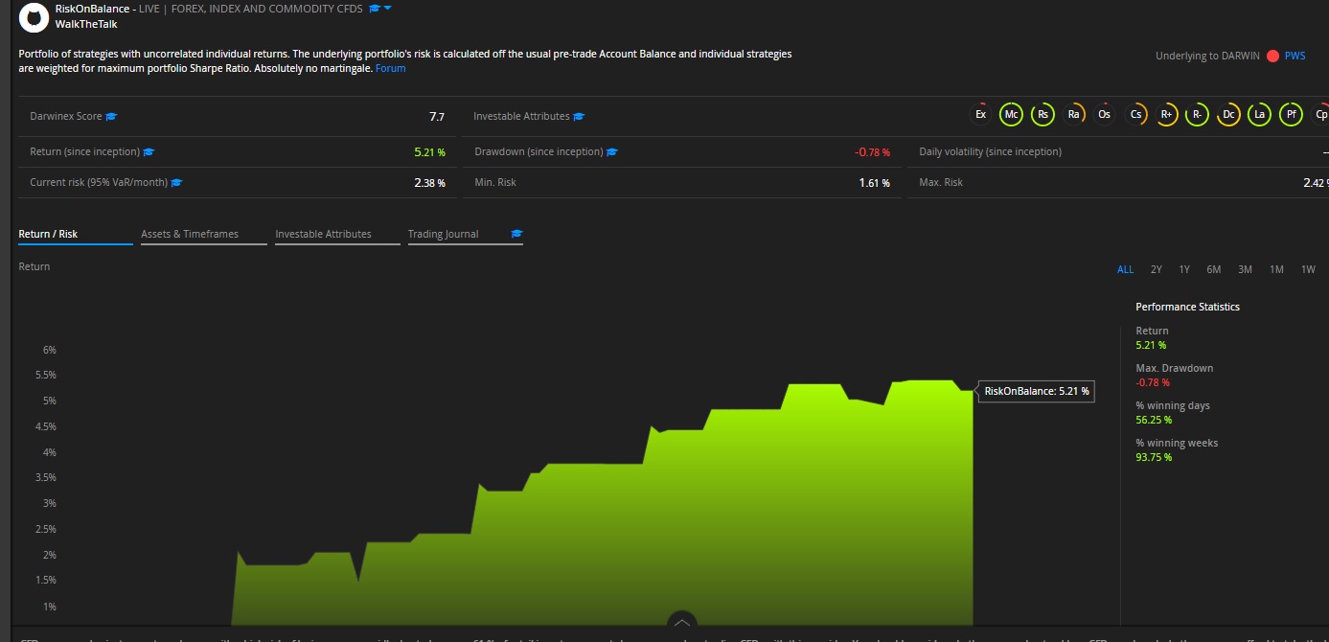Click the help cap beside Drawdown (since inception)
This screenshot has height=642, width=1329.
[612, 152]
